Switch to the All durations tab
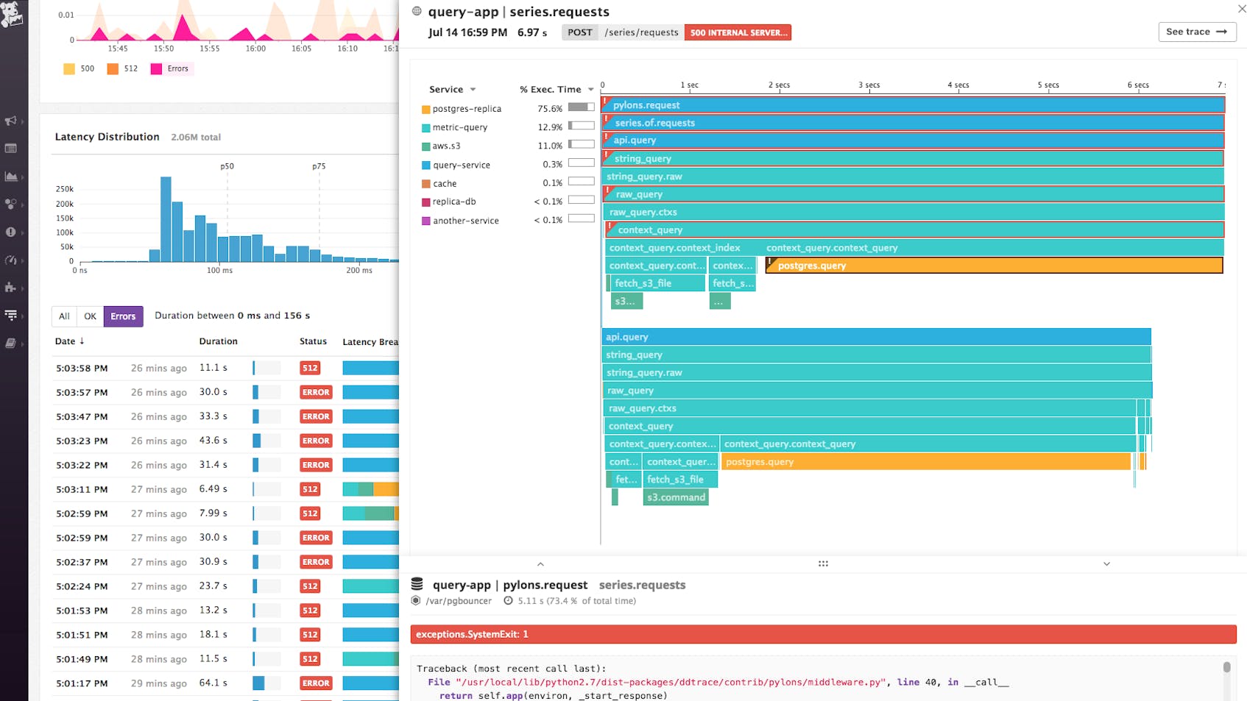The width and height of the screenshot is (1247, 701). [63, 316]
